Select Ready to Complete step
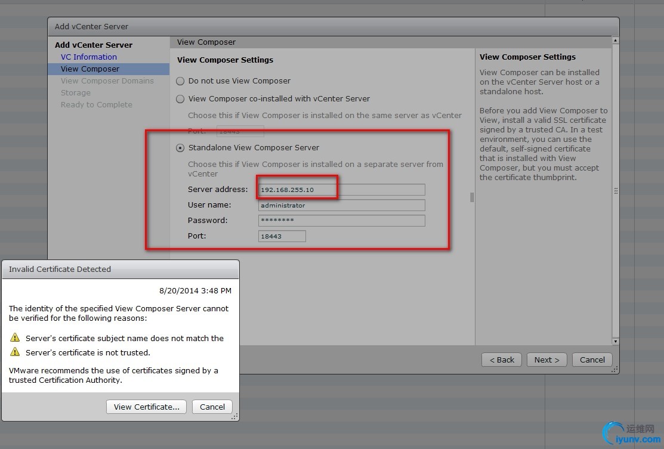664x449 pixels. coord(97,104)
